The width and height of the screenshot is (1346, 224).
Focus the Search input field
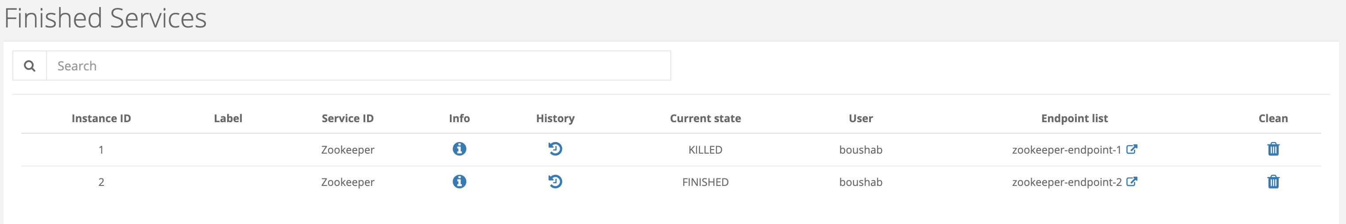click(359, 66)
